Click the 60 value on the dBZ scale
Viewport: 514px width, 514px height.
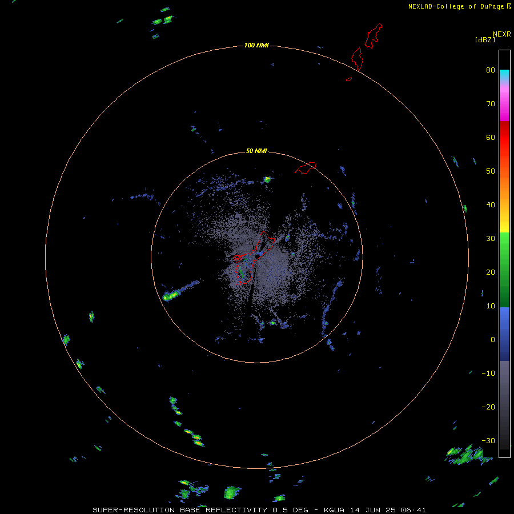point(491,137)
